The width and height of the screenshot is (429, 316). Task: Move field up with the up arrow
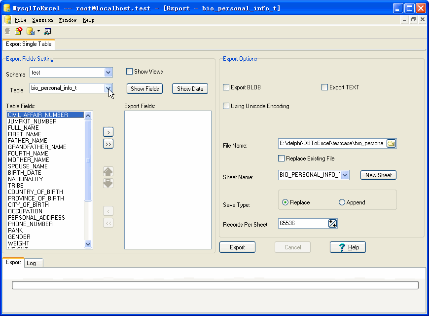[108, 171]
